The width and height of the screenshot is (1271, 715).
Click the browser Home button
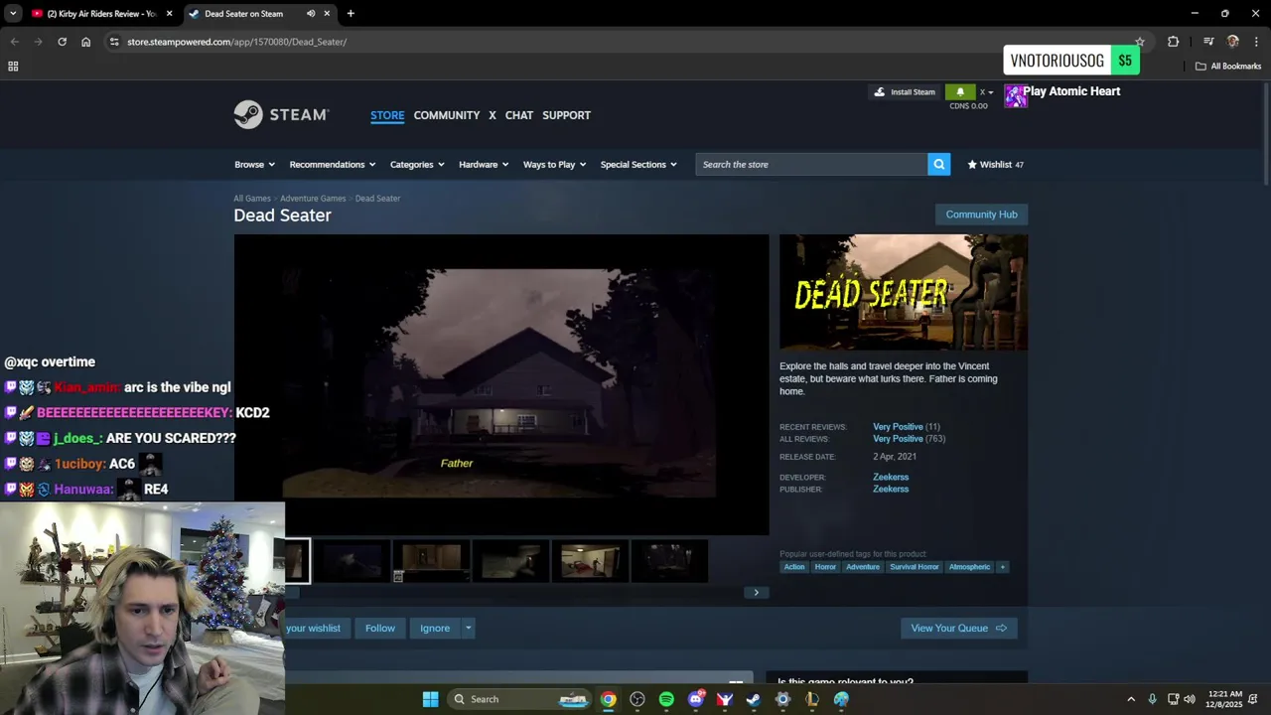[85, 42]
